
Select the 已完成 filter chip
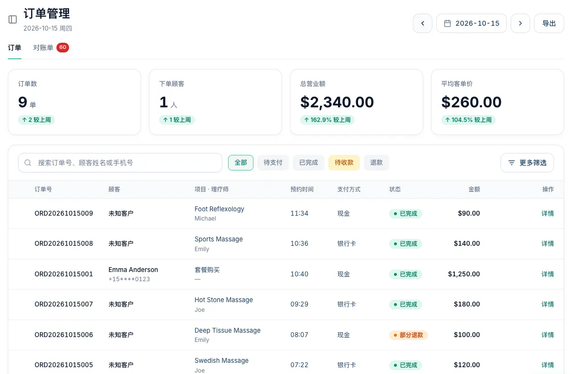point(308,163)
